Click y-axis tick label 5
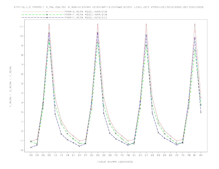Viewport: 219px width, 169px height. point(22,83)
